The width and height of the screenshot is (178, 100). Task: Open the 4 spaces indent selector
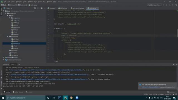(161, 94)
